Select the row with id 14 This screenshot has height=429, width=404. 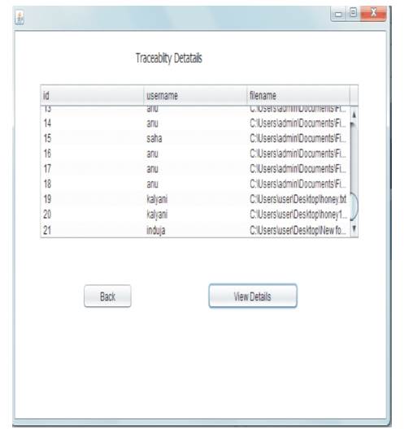tap(195, 123)
